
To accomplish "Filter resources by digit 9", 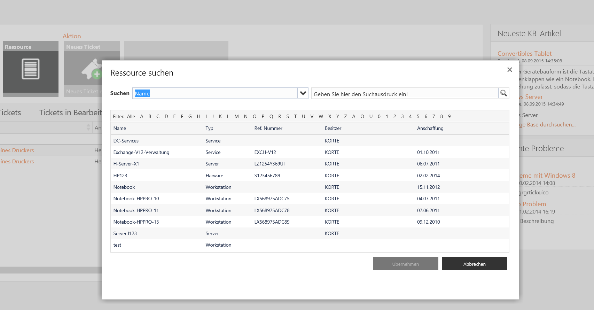I will coord(449,116).
